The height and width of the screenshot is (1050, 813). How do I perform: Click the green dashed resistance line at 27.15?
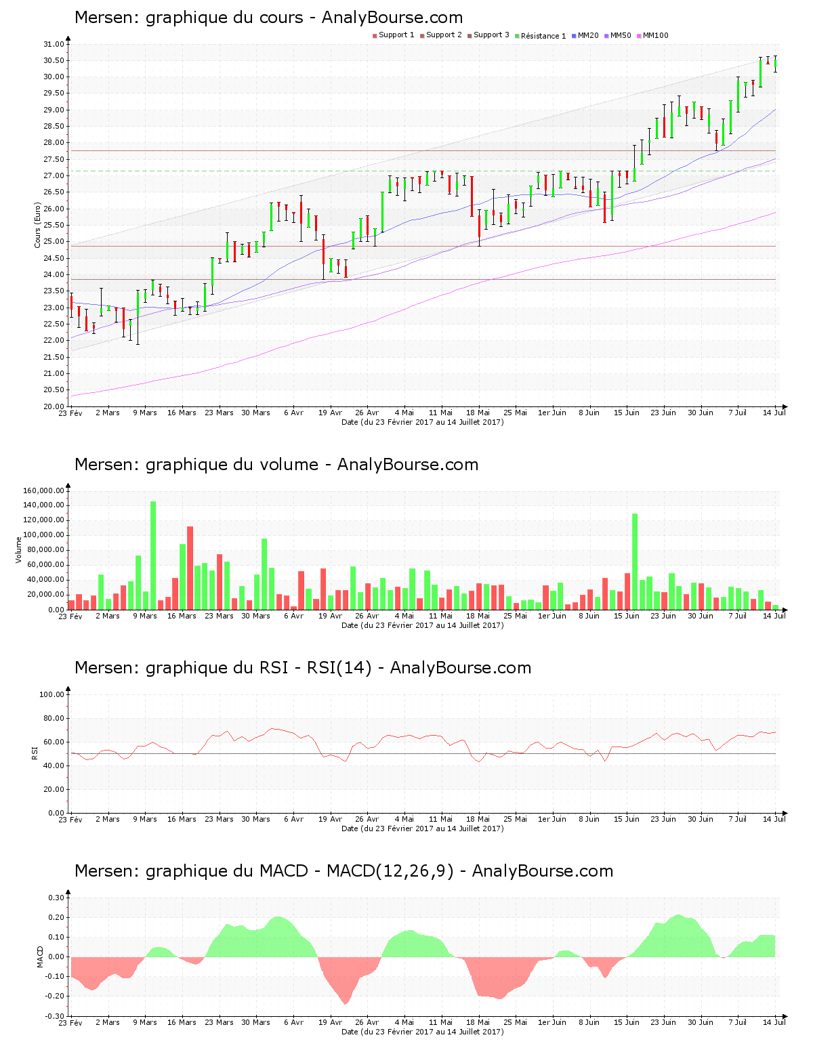[423, 171]
